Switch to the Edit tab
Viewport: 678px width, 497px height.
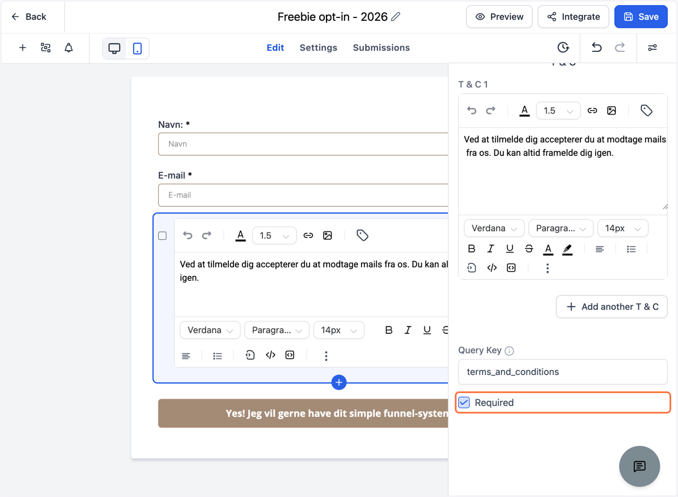(275, 48)
